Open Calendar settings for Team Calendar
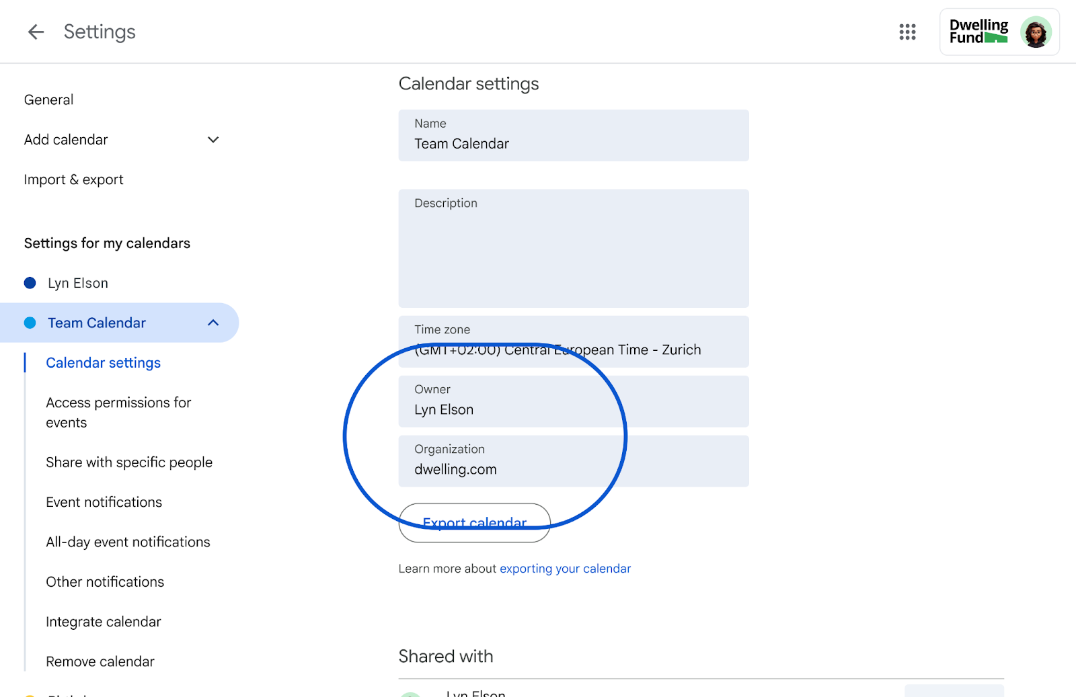Viewport: 1076px width, 697px height. (103, 362)
